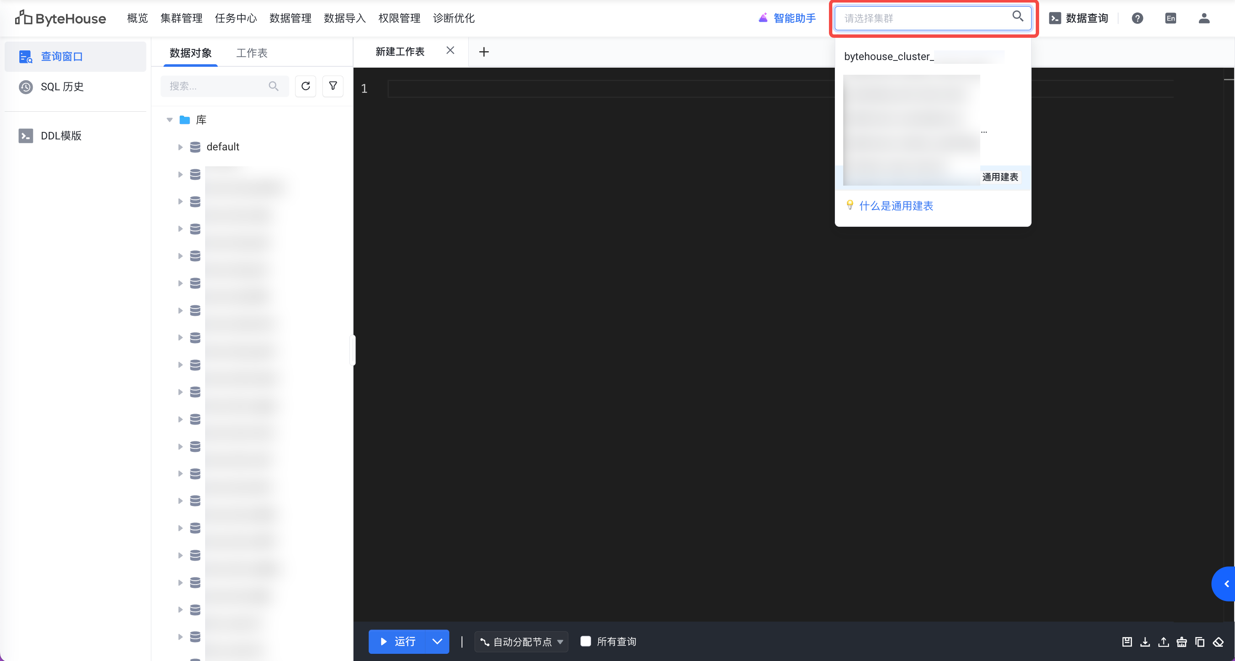The height and width of the screenshot is (661, 1235).
Task: Open the 集群管理 menu
Action: click(181, 18)
